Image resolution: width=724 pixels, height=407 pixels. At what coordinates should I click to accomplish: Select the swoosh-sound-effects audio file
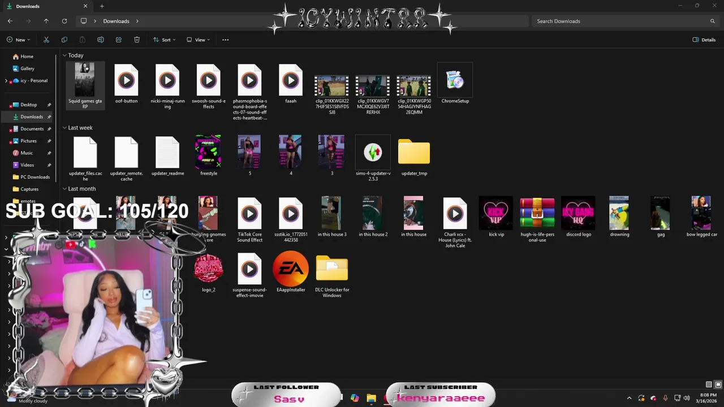(x=208, y=86)
